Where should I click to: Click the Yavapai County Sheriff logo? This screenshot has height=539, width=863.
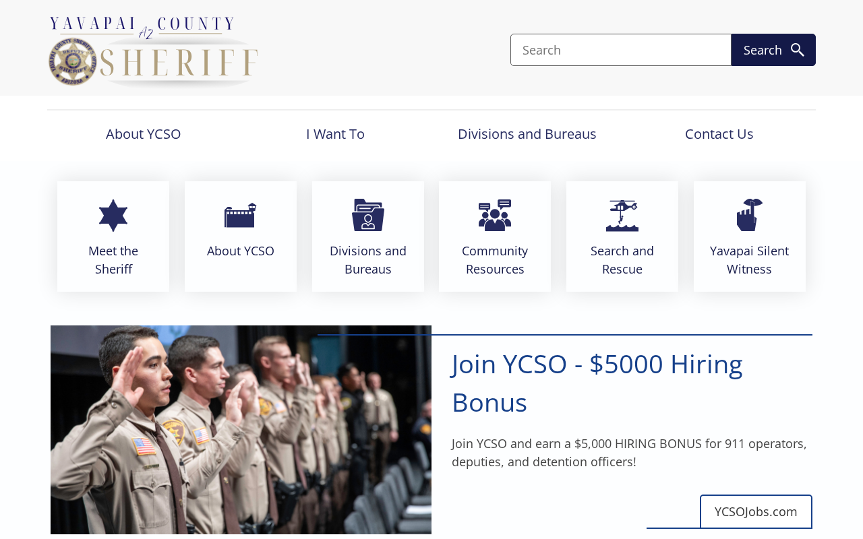click(x=154, y=52)
